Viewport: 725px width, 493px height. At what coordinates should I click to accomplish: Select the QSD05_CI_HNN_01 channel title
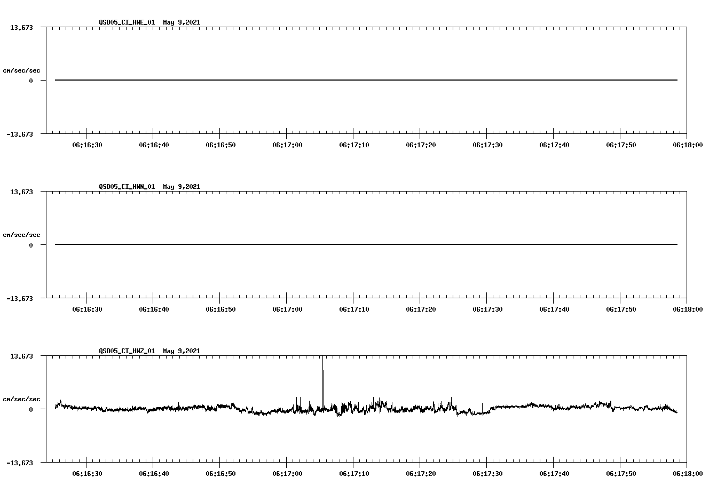click(x=128, y=187)
